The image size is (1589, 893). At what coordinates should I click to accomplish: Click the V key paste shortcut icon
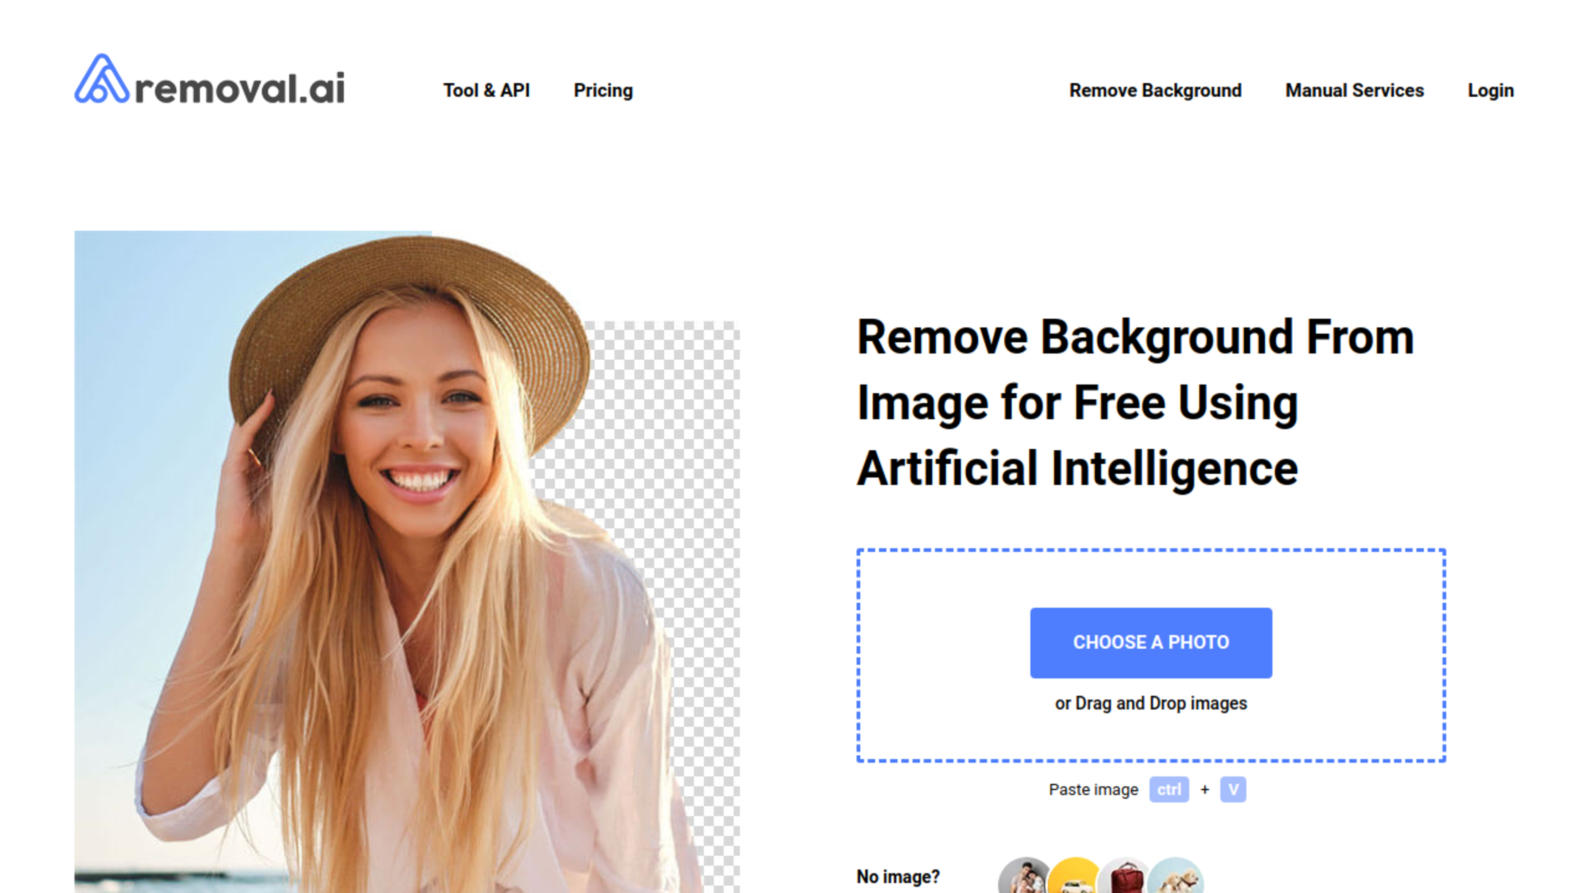[1232, 788]
